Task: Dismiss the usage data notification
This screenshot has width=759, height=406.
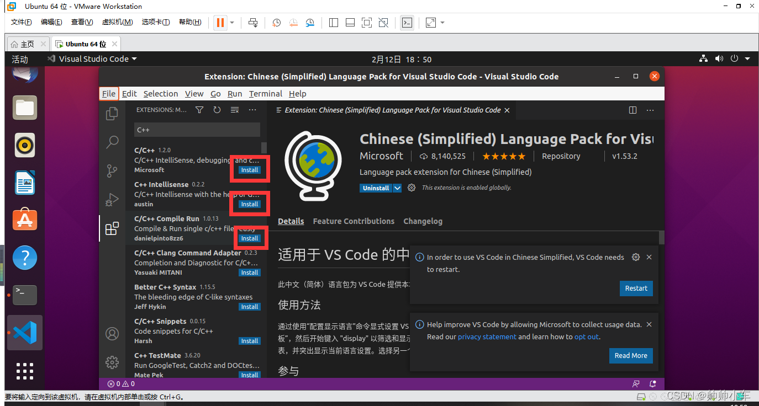Action: pos(649,324)
